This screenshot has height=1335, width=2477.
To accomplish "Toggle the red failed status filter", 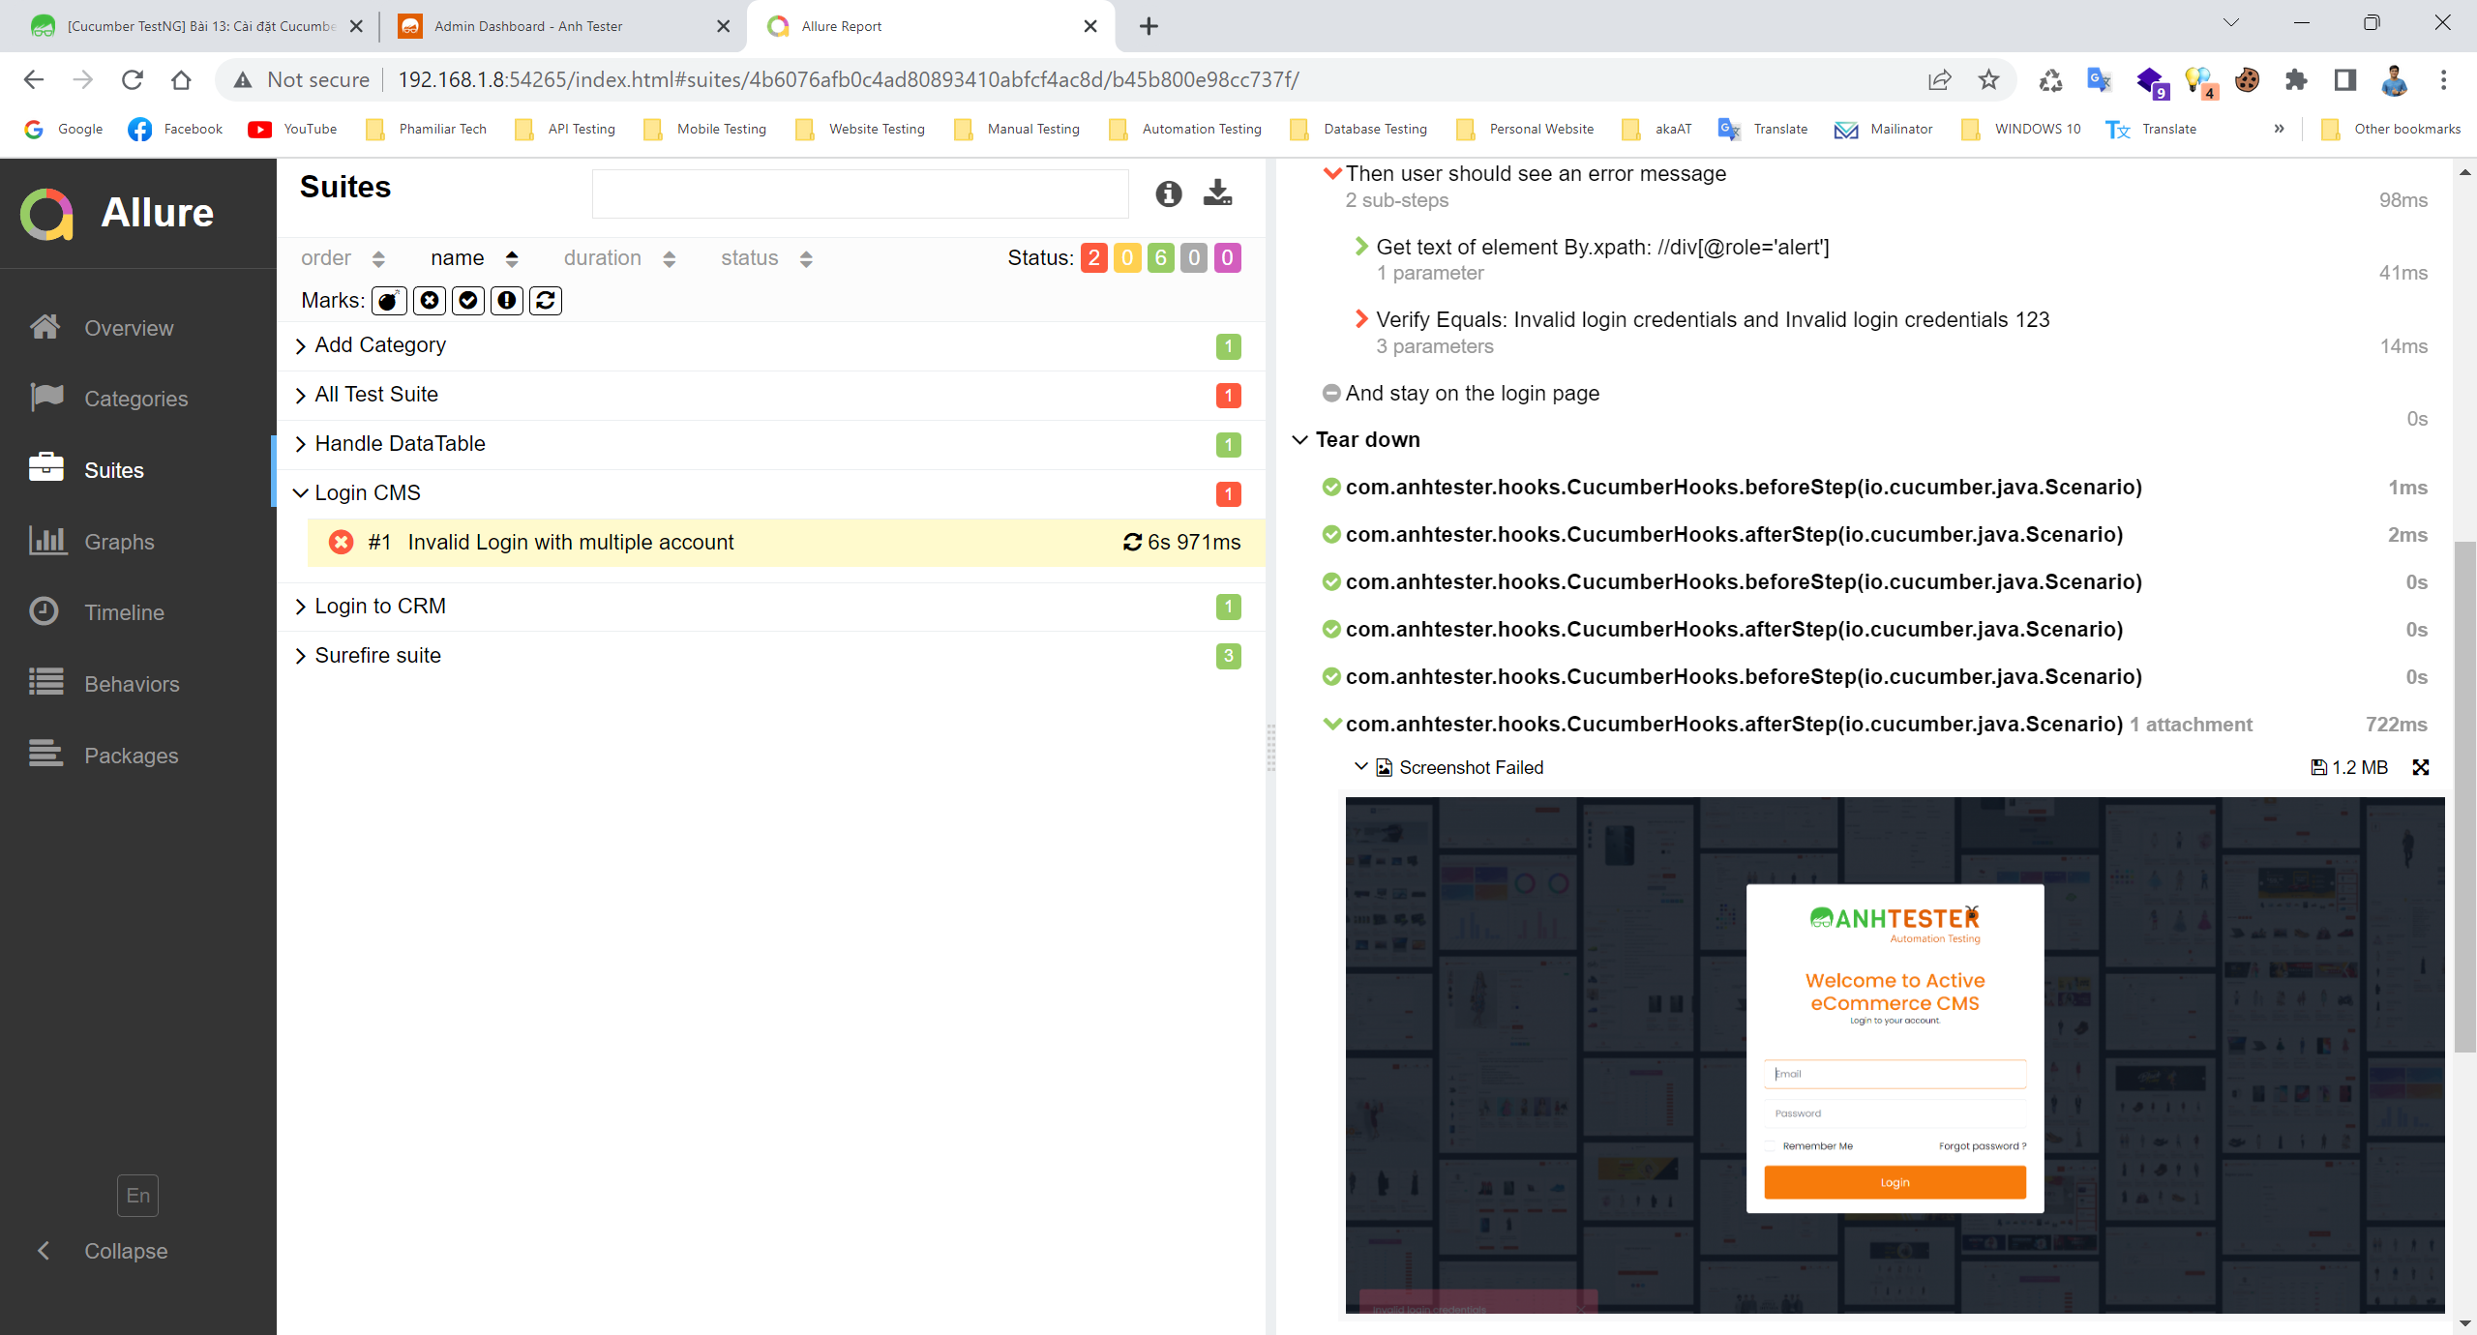I will click(1093, 258).
